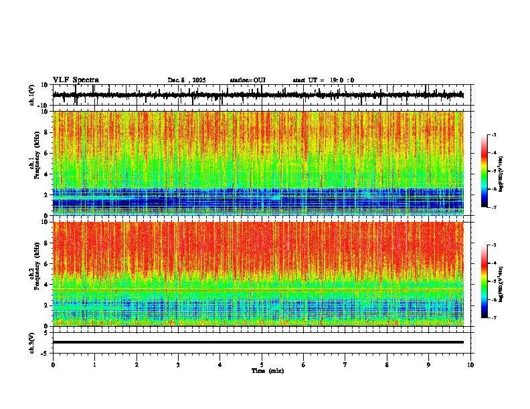Click the "9" tick on the Time axis

(428, 365)
